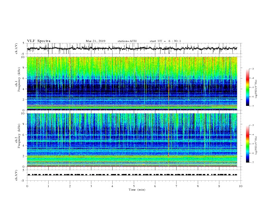
Task: Click the "6" tick on ch.2 frequency axis
Action: (24, 135)
